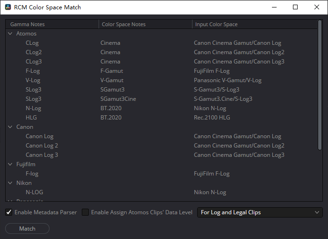
Task: Click the Gamma Notes column header
Action: click(x=52, y=24)
